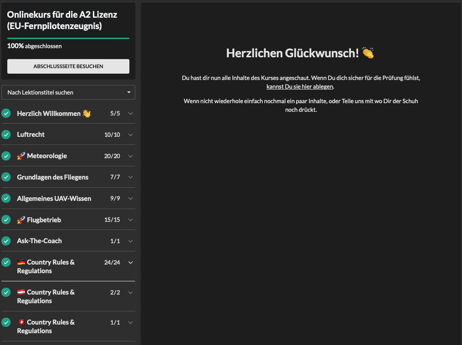
Task: Follow the 'kannst Du sie hier ablegen' link
Action: click(x=300, y=86)
